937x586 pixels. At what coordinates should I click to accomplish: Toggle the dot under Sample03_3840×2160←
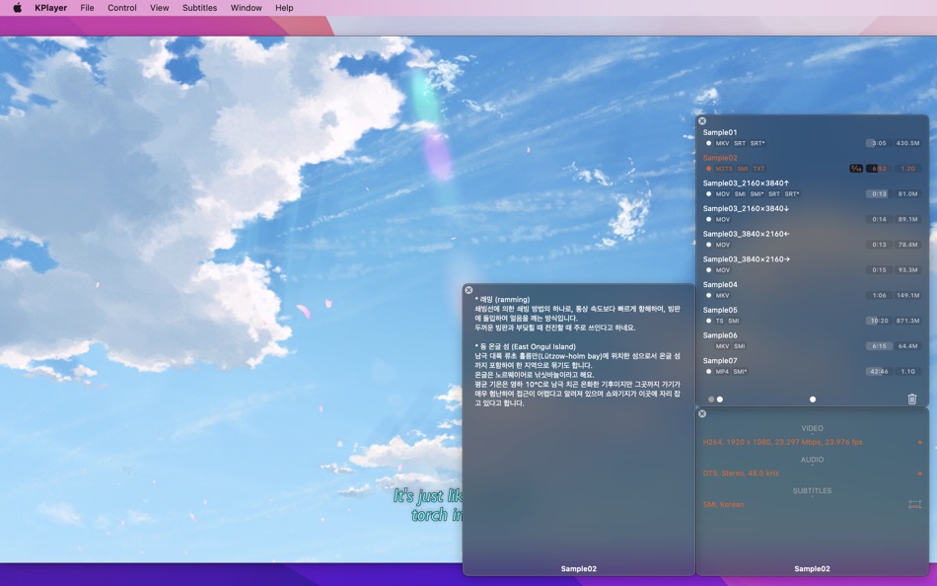709,245
